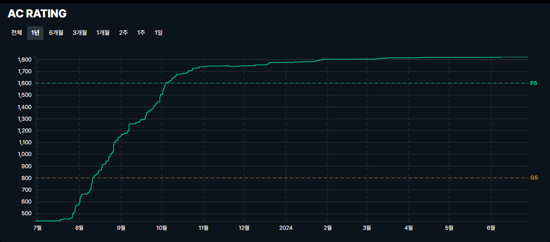
Task: Click the 1,100 y-axis label
Action: [x=25, y=142]
